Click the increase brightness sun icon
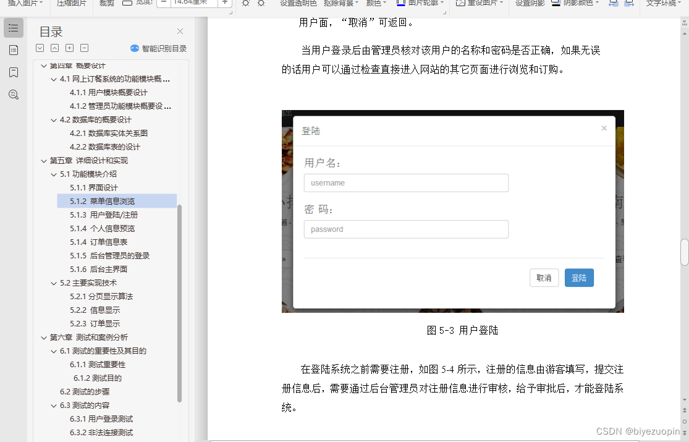This screenshot has width=689, height=442. click(x=246, y=3)
